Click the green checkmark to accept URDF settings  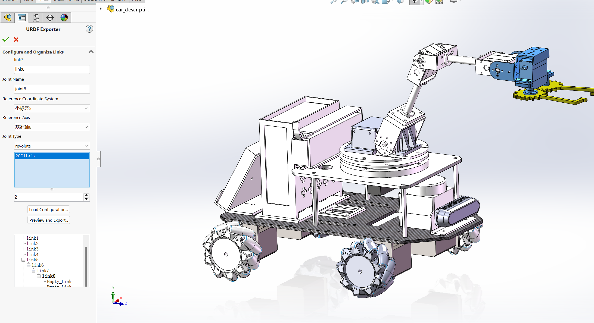point(5,39)
